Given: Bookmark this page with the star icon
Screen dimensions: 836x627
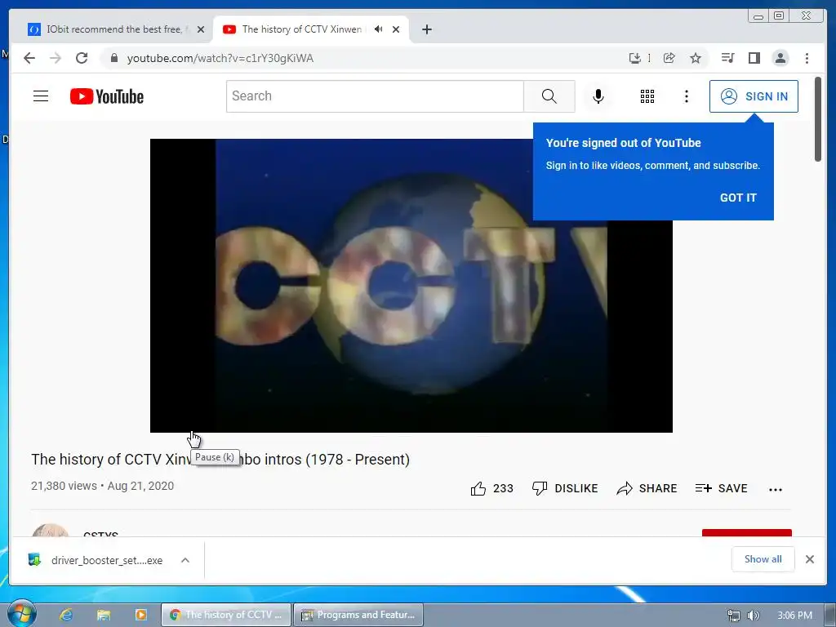Looking at the screenshot, I should pyautogui.click(x=696, y=58).
